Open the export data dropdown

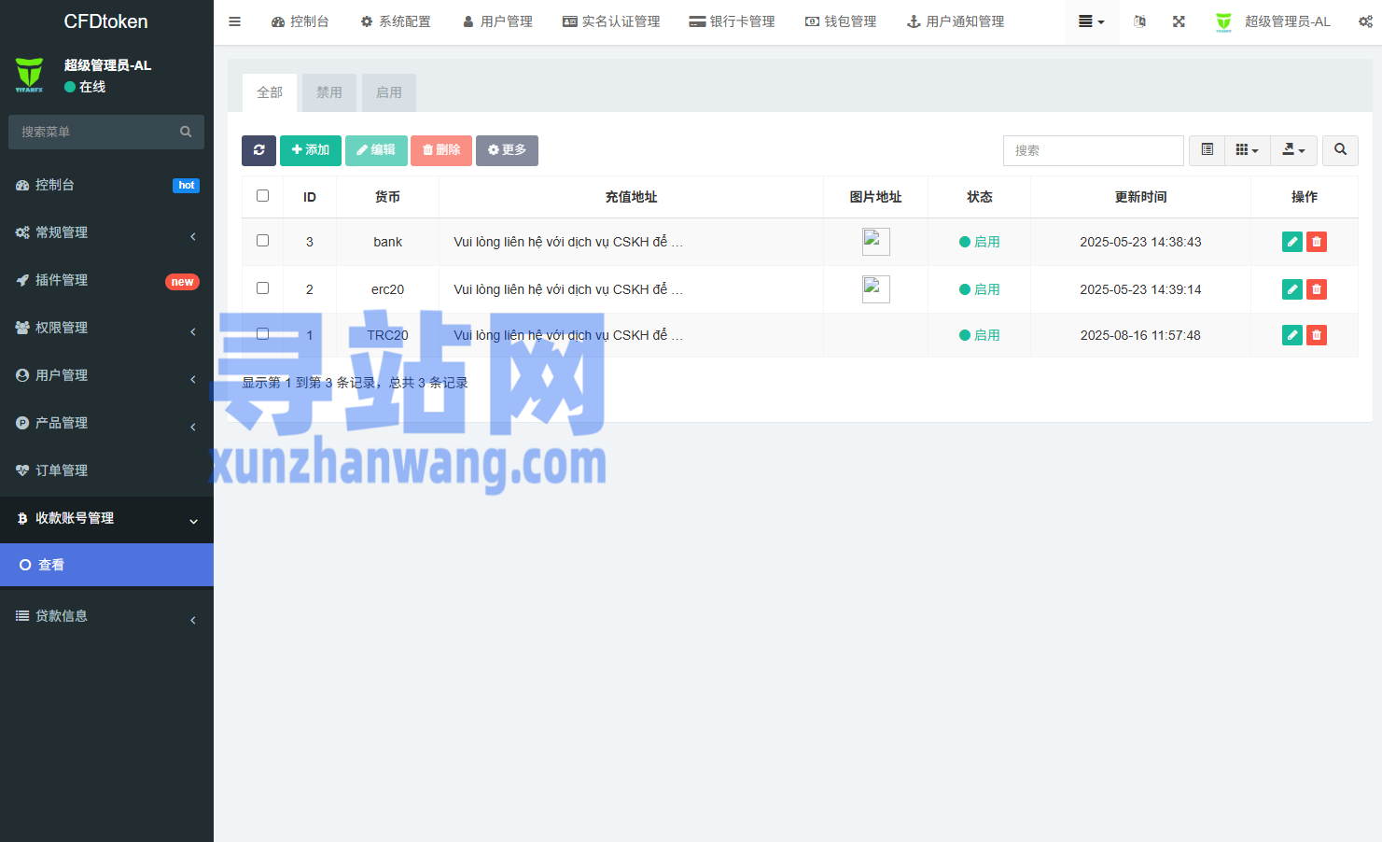point(1293,150)
